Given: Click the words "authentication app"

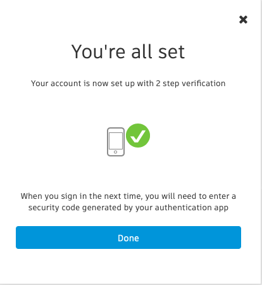Looking at the screenshot, I should click(192, 208).
